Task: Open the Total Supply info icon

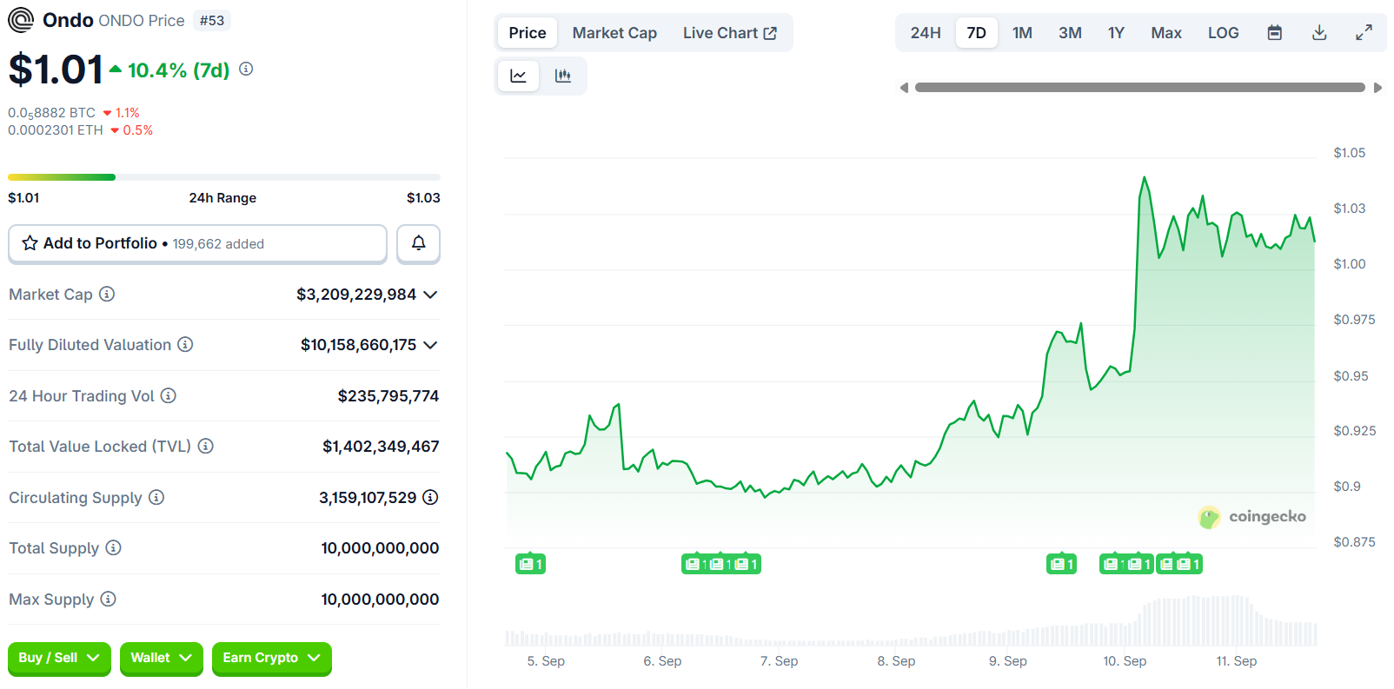Action: (x=114, y=547)
